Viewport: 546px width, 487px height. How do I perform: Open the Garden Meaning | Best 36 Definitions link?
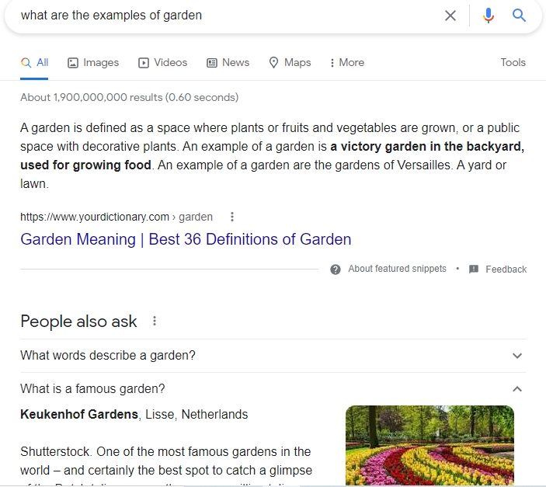186,239
